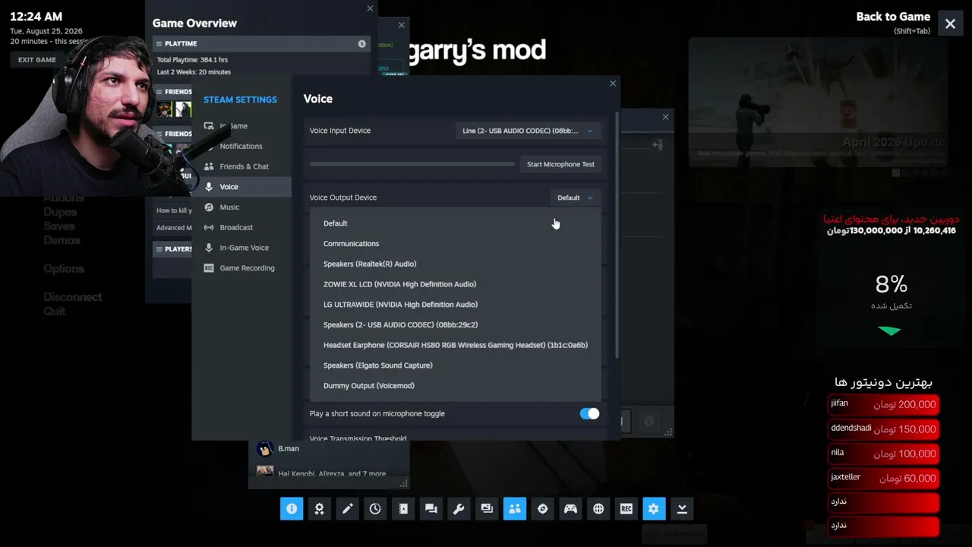972x547 pixels.
Task: Select the Voice settings tab
Action: (x=241, y=187)
